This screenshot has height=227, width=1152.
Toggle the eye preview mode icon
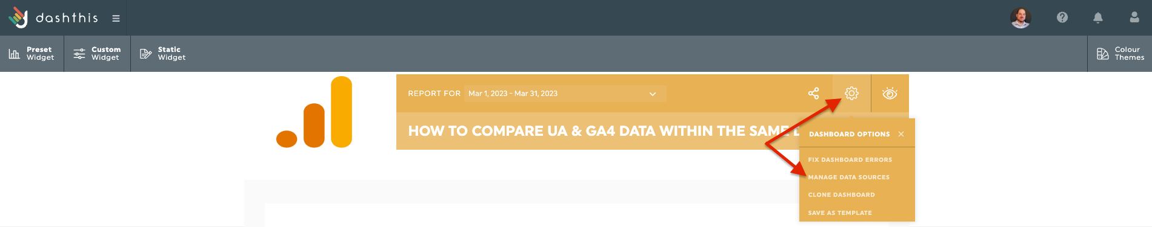coord(890,94)
